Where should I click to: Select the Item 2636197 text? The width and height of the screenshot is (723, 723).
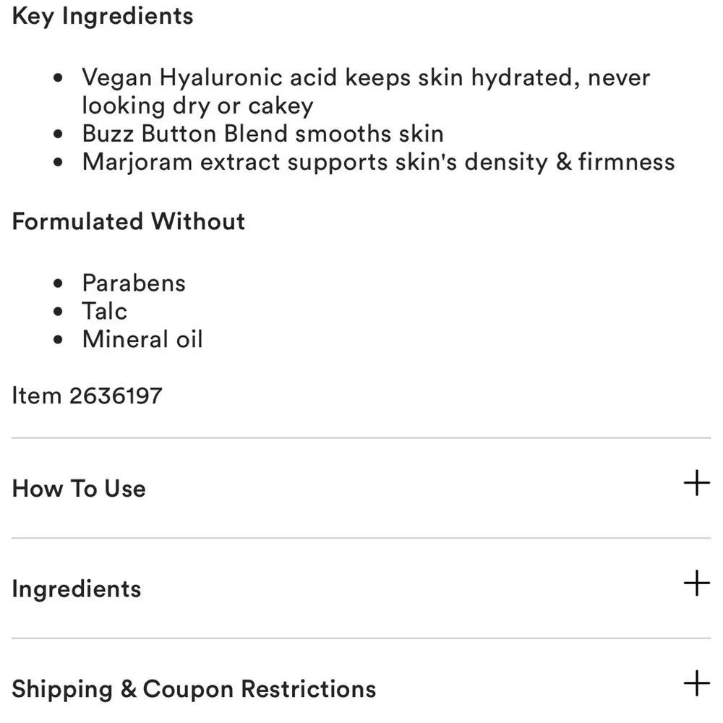tap(87, 395)
